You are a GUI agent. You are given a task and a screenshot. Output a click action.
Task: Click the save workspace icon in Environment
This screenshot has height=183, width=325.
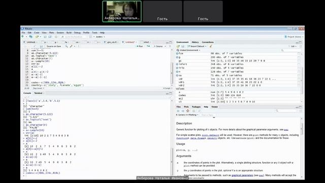(x=183, y=46)
